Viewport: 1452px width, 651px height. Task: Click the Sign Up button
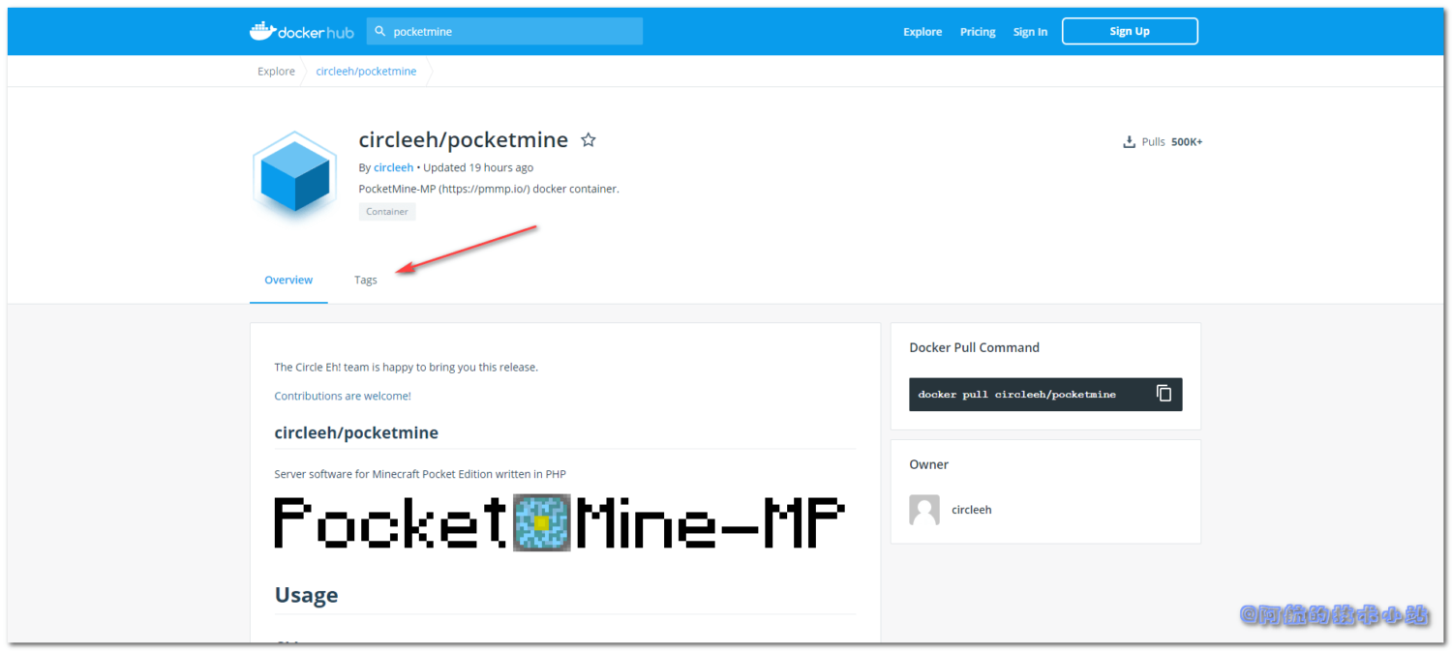[x=1129, y=30]
